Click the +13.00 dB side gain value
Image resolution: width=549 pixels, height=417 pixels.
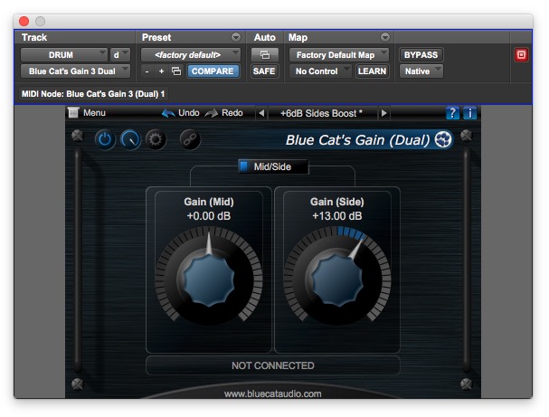337,216
